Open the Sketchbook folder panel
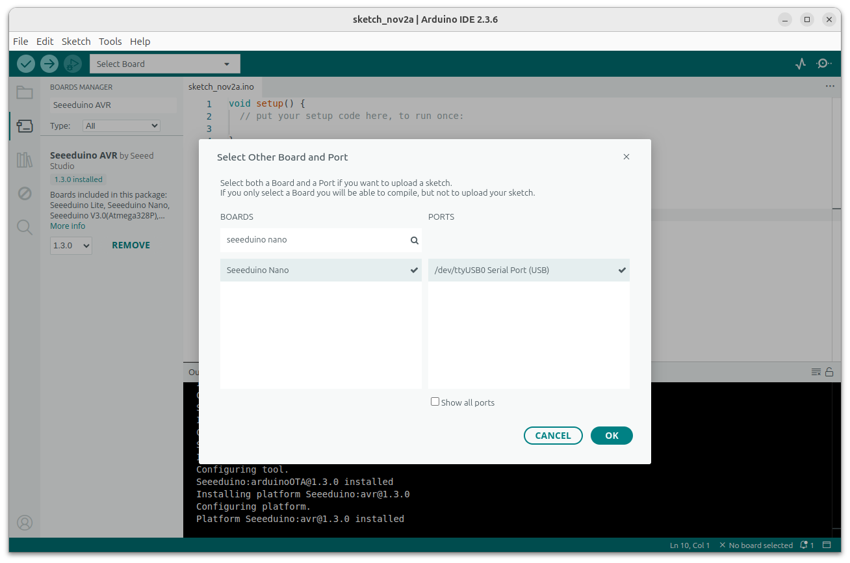 [x=25, y=92]
